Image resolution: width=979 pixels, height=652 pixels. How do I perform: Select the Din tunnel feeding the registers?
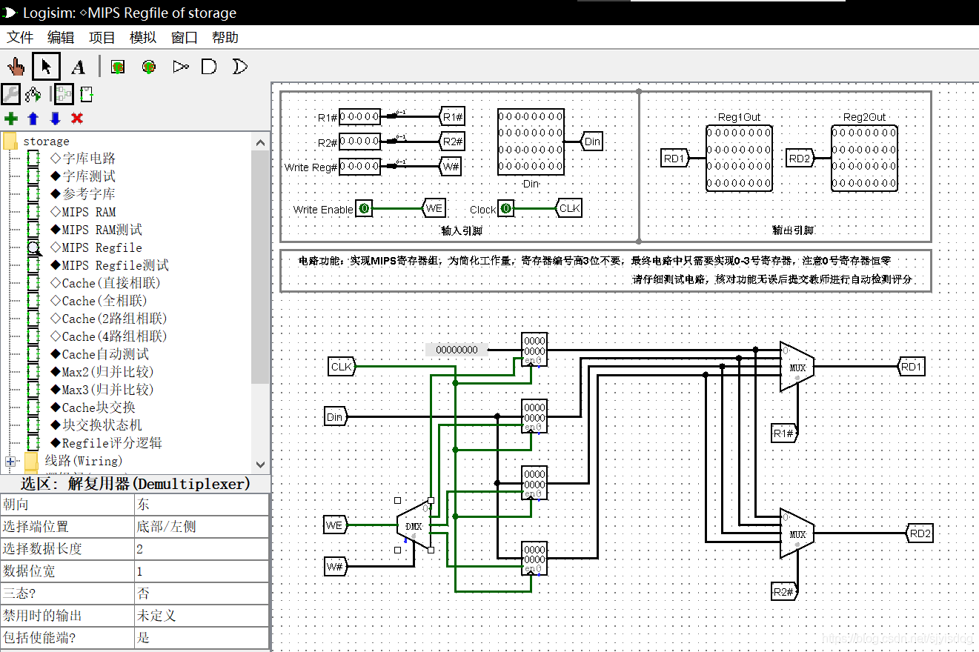(335, 417)
